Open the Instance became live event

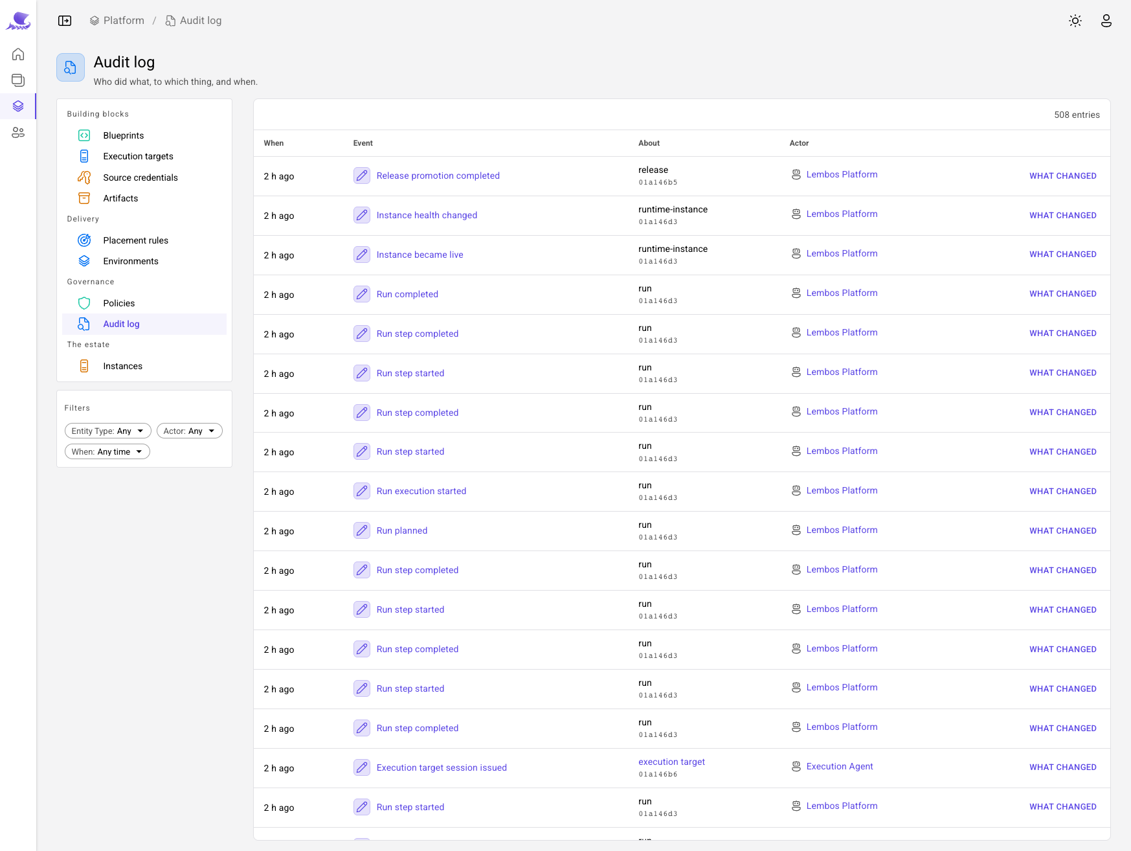click(420, 255)
